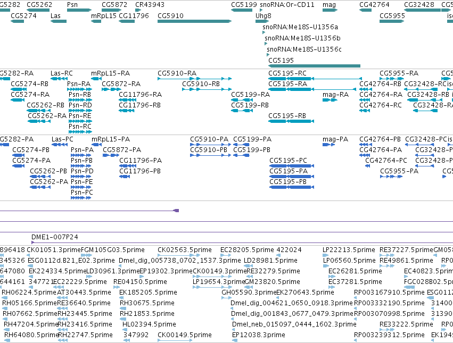Viewport: 453px width, 343px height.
Task: Select the CG5195 gene bar
Action: tap(314, 66)
